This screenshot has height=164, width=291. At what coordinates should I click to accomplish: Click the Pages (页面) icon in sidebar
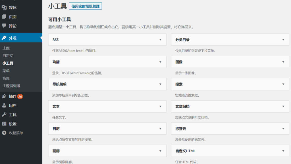(x=4, y=17)
